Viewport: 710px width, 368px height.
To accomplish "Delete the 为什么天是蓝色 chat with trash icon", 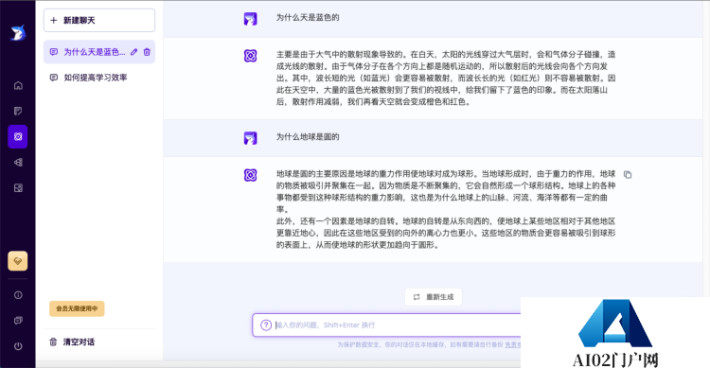I will pos(147,52).
